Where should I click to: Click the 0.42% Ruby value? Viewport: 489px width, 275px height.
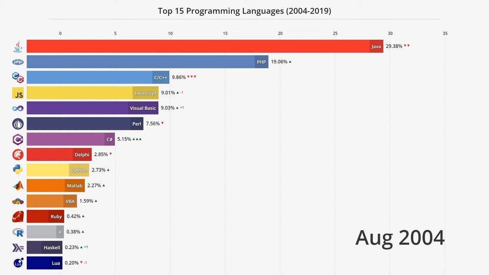pos(74,217)
